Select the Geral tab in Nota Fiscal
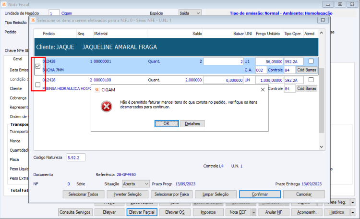The image size is (360, 219). [x=17, y=59]
